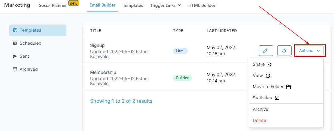Go to Scheduled in the sidebar
This screenshot has height=131, width=334.
31,43
